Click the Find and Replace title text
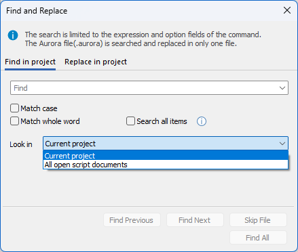 pos(37,11)
